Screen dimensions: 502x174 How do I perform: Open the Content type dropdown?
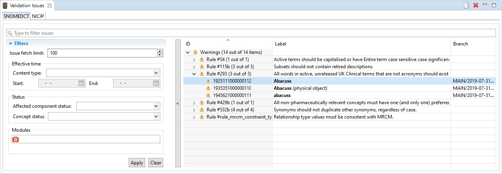[156, 73]
